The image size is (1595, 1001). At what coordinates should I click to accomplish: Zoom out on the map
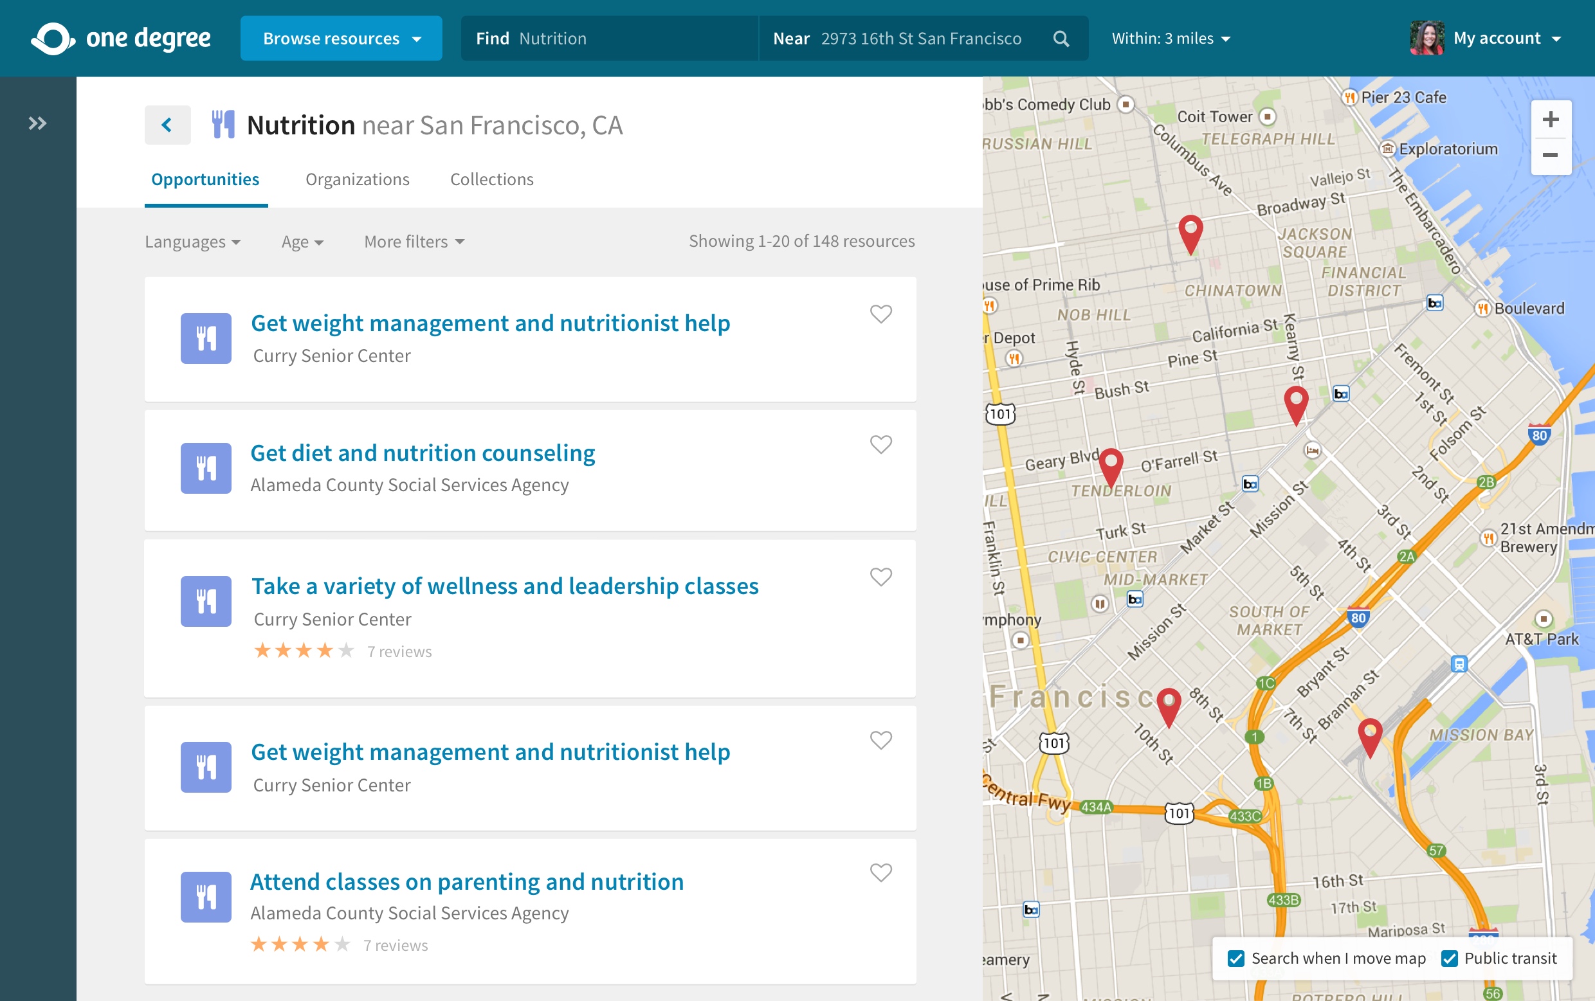click(x=1550, y=156)
